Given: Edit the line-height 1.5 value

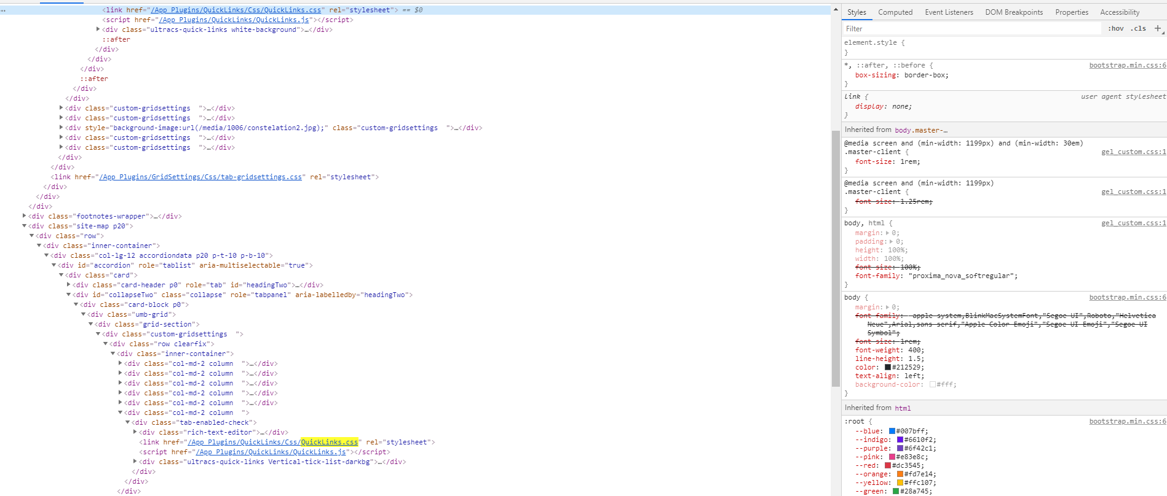Looking at the screenshot, I should 914,359.
